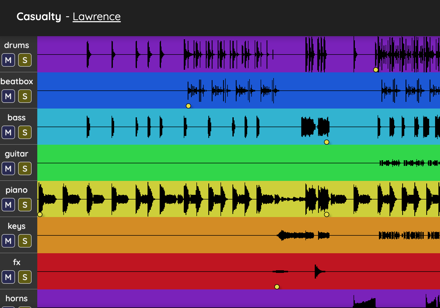Solo the bass track
440x308 pixels.
[x=25, y=132]
